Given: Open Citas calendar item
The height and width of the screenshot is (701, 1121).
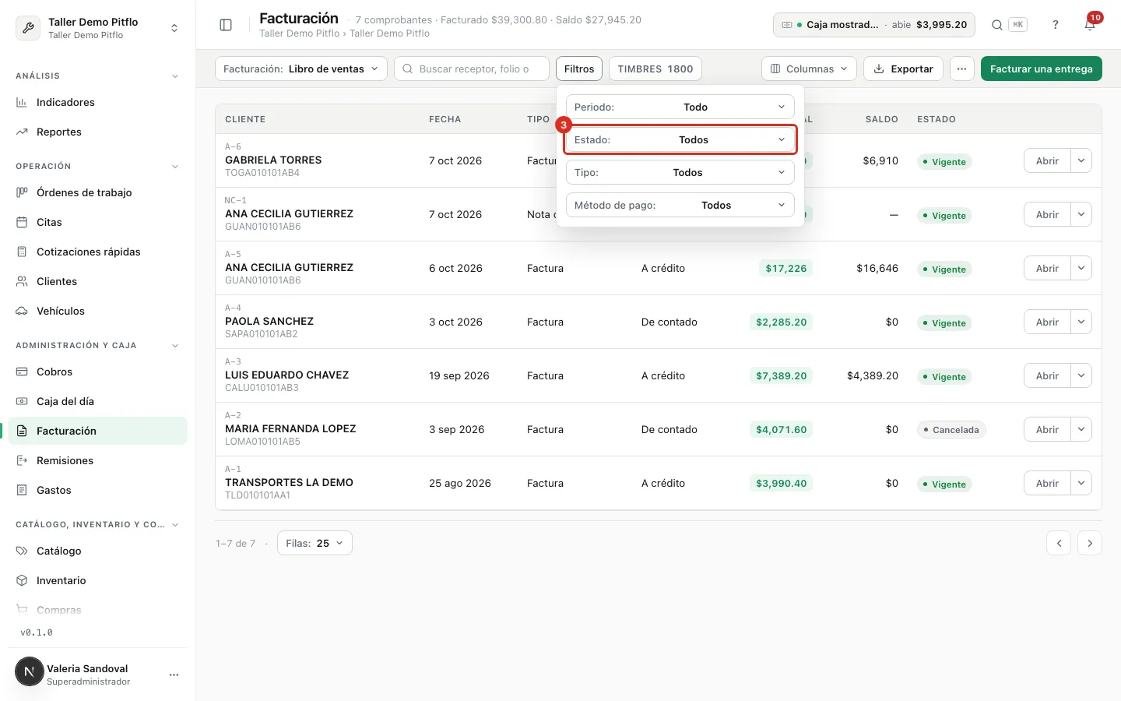Looking at the screenshot, I should [x=97, y=222].
